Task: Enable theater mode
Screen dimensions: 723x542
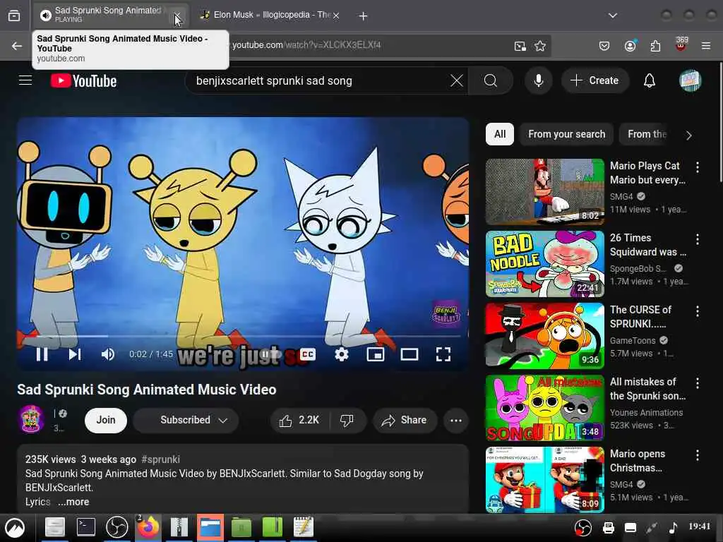Action: [x=410, y=354]
